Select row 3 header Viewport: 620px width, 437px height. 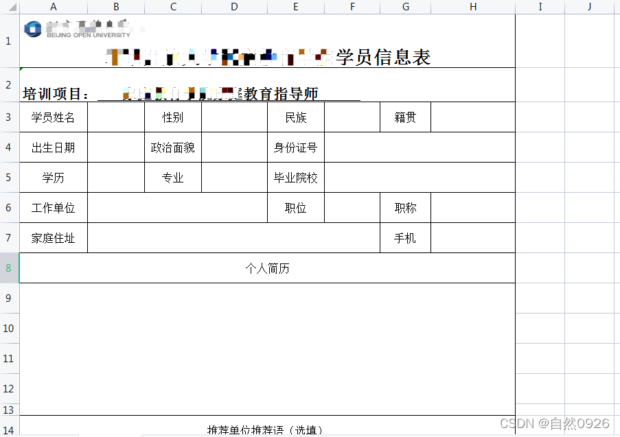click(x=10, y=117)
